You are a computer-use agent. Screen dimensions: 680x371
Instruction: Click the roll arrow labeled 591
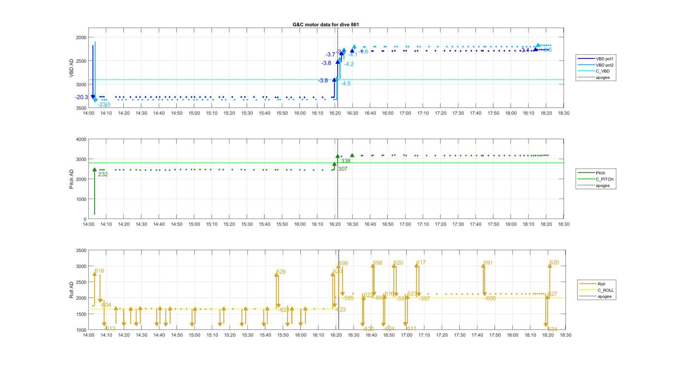pos(484,279)
